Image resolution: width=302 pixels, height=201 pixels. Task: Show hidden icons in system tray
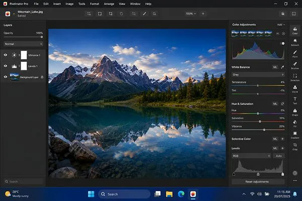[244, 194]
